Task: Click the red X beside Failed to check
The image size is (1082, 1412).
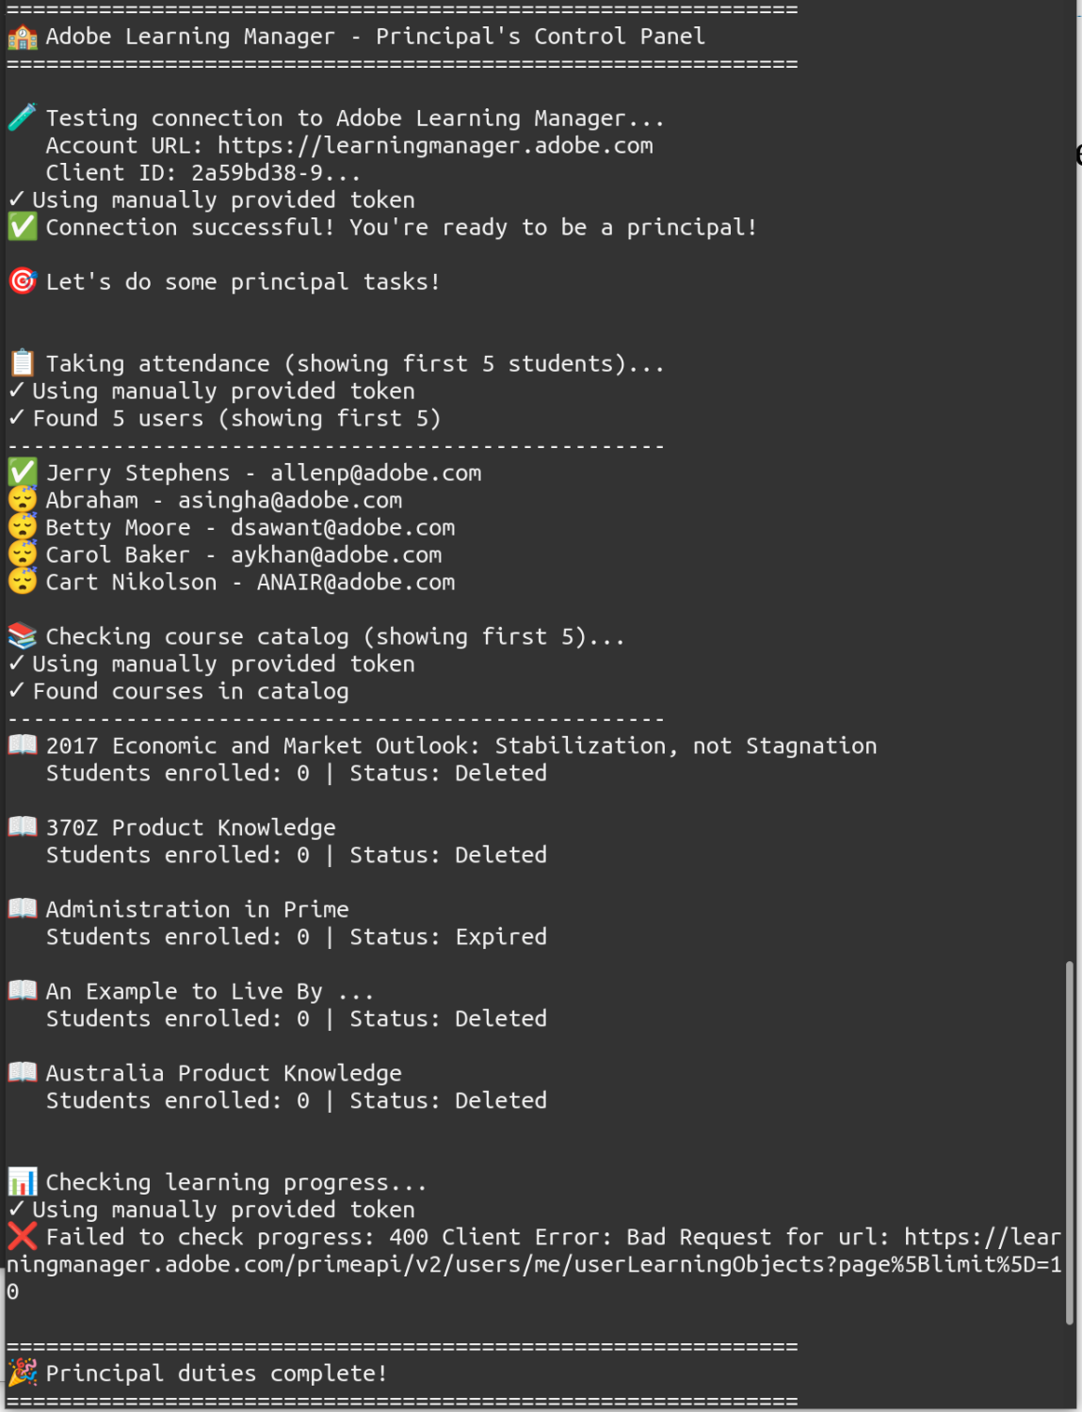Action: (x=23, y=1236)
